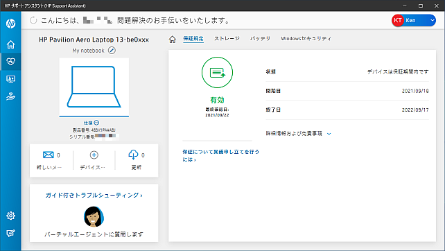Open feedback pencil icon in sidebar
Image resolution: width=445 pixels, height=251 pixels.
(x=11, y=233)
